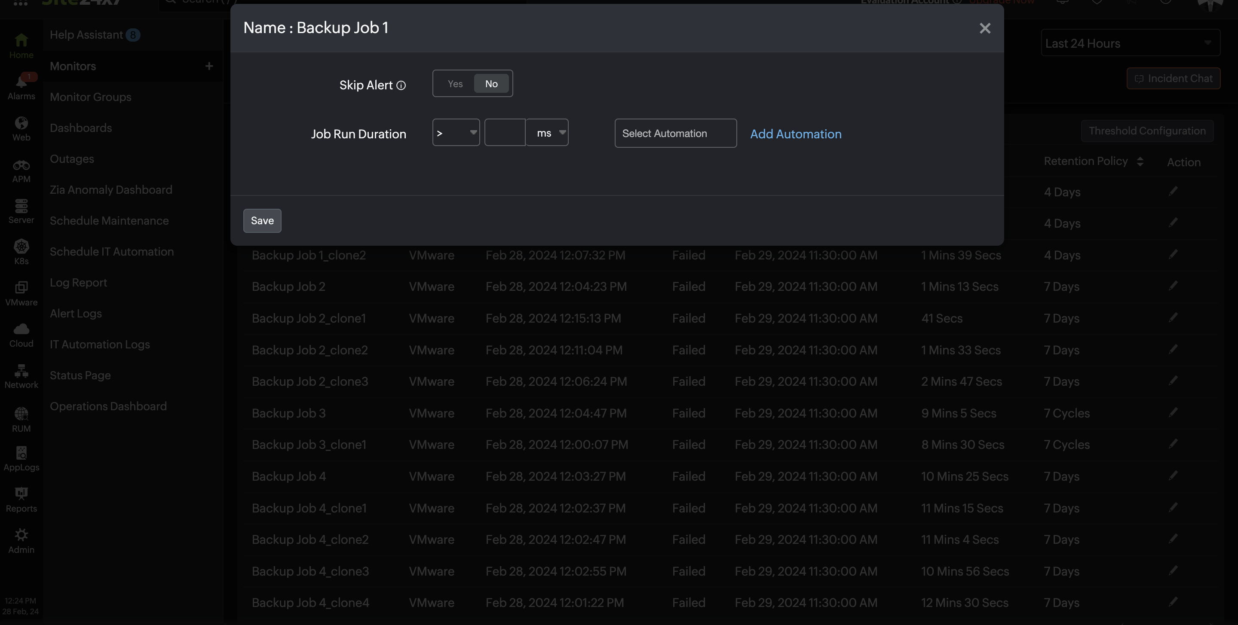Go to the K8s section

21,251
